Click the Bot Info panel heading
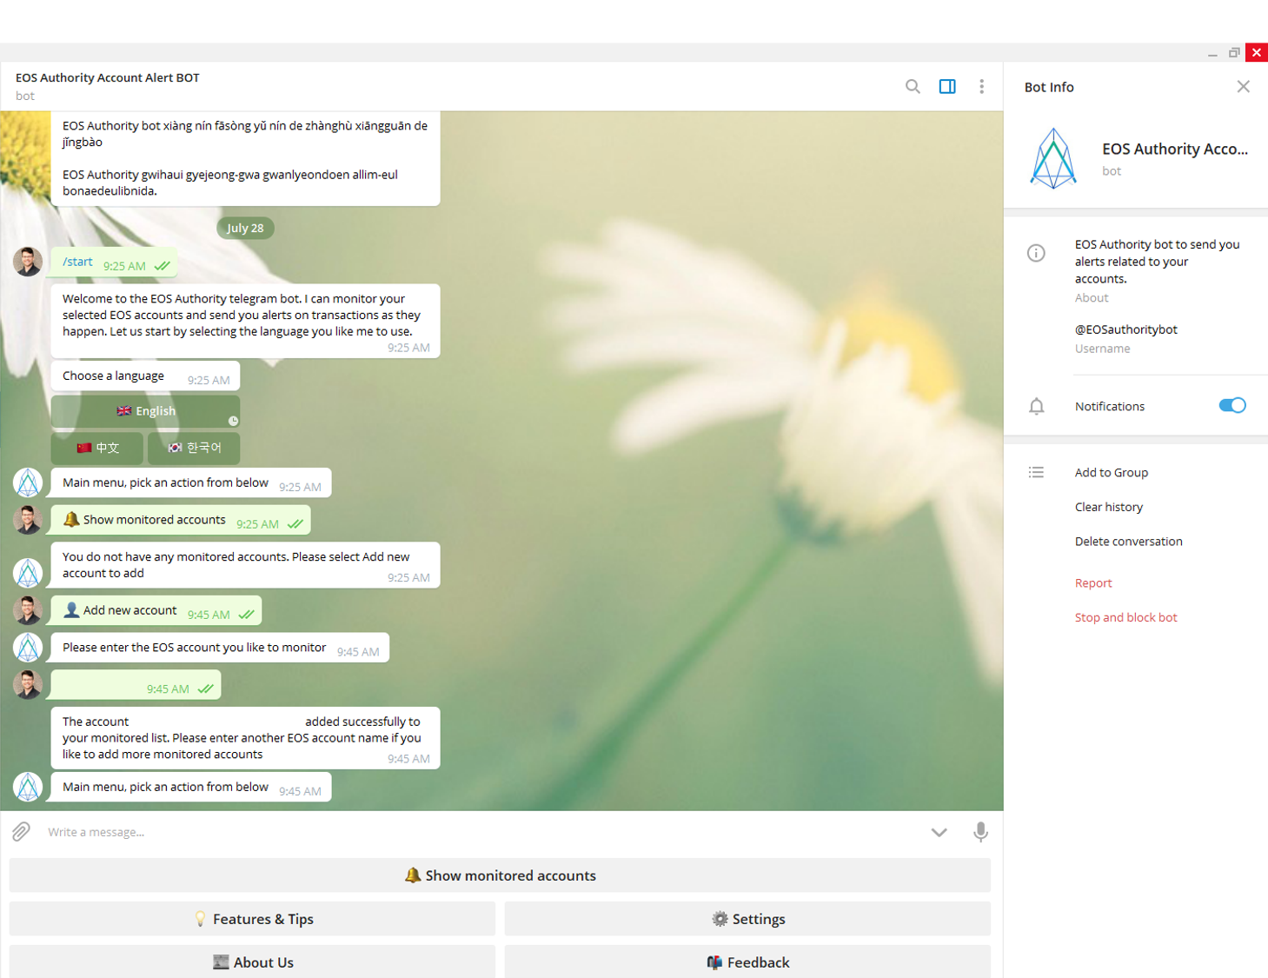The height and width of the screenshot is (978, 1268). 1049,87
